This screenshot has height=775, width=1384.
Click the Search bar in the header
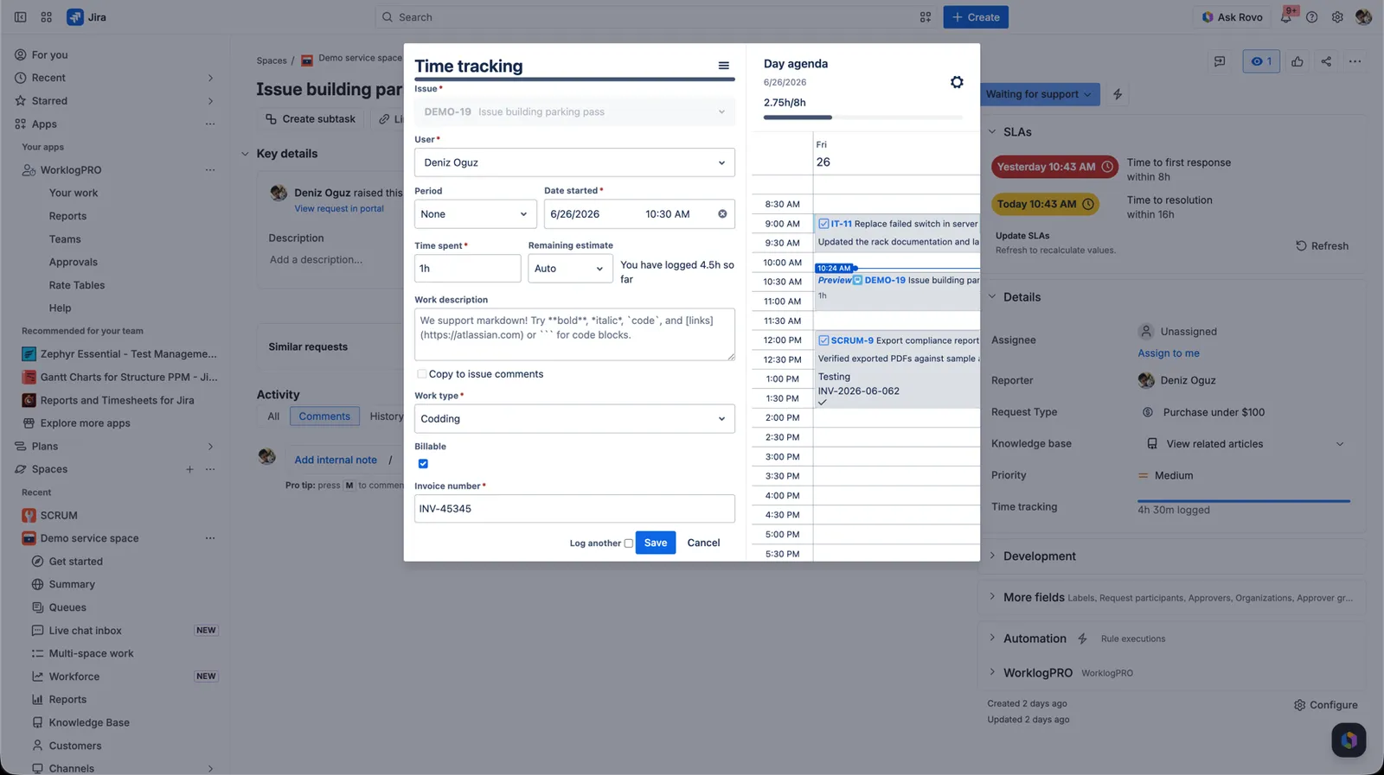point(656,17)
